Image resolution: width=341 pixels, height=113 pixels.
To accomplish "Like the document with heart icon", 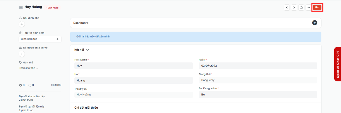I will pyautogui.click(x=20, y=85).
